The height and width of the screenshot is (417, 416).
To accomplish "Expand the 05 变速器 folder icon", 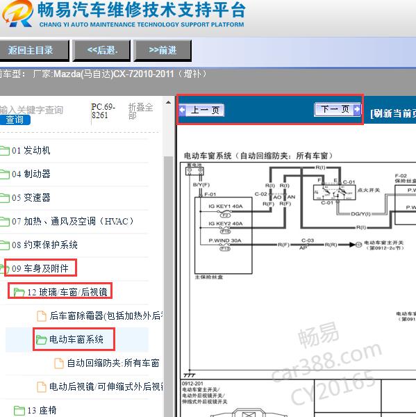I will coord(5,198).
